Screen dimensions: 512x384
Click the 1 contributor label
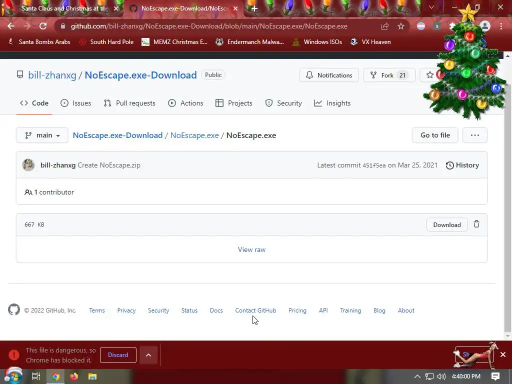[49, 192]
